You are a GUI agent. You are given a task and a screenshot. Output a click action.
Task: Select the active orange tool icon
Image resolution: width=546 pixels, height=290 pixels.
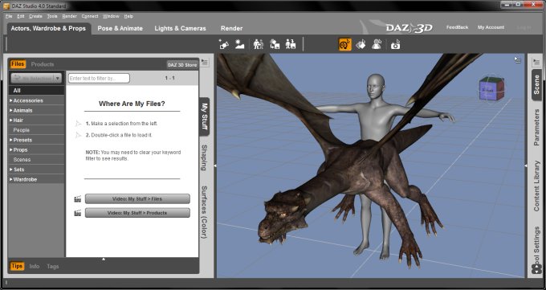tap(344, 44)
